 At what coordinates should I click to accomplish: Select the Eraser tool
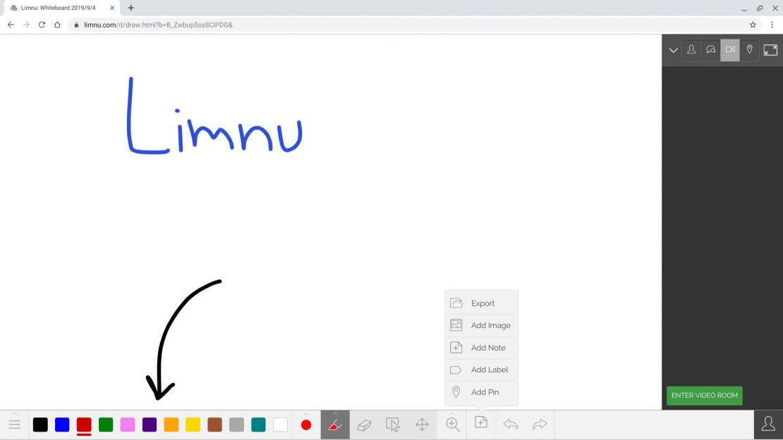click(364, 424)
